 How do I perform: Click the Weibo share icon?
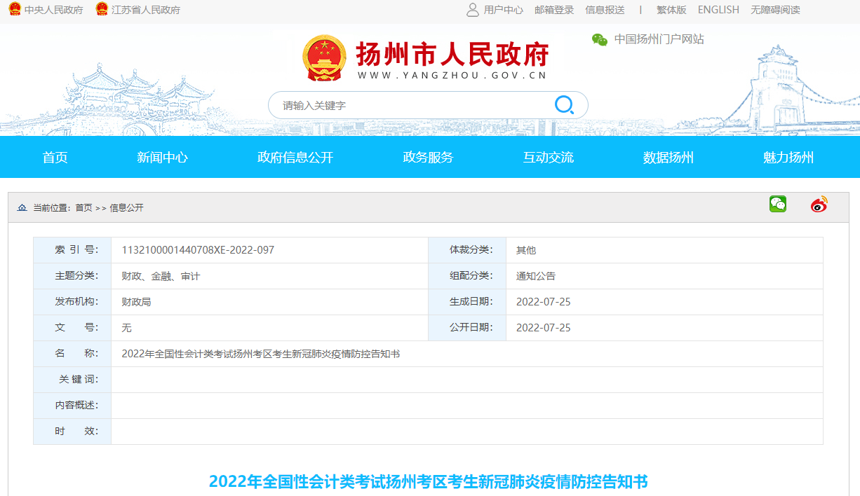coord(818,205)
